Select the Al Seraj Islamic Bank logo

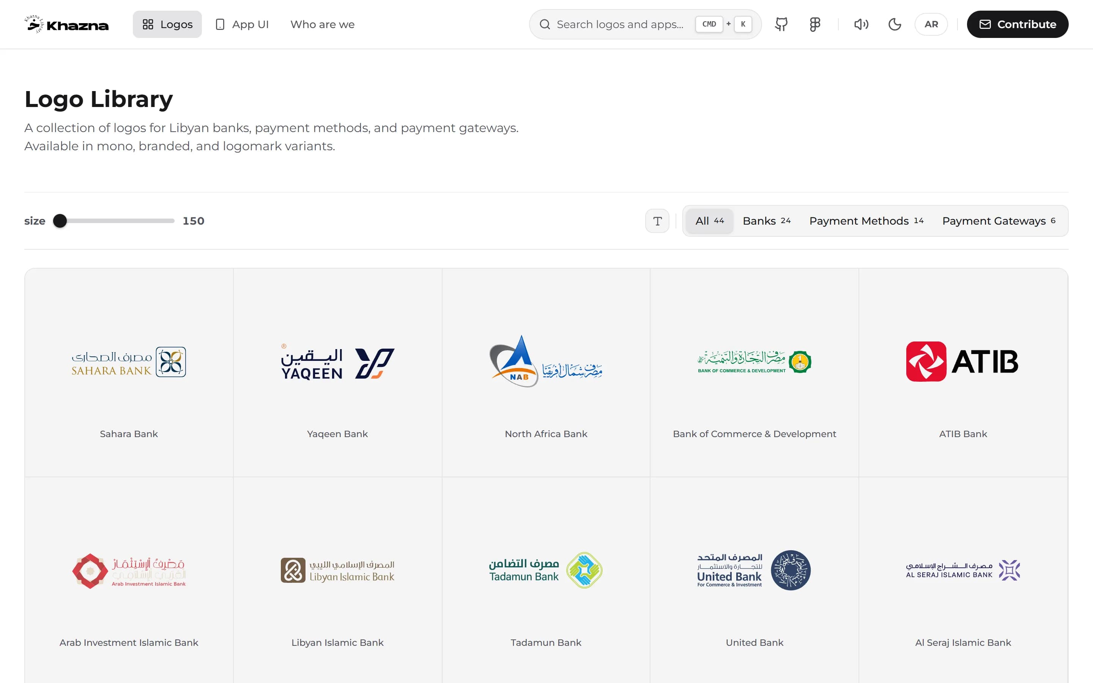click(x=962, y=570)
